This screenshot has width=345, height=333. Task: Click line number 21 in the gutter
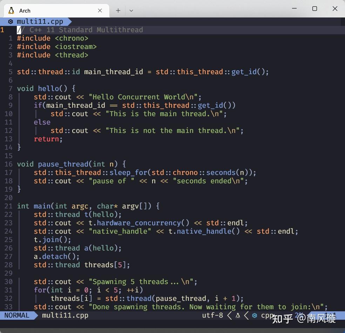(8, 206)
